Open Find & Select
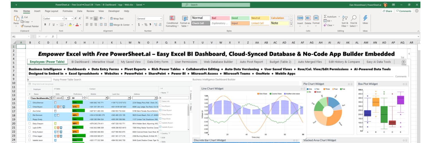 (354, 21)
